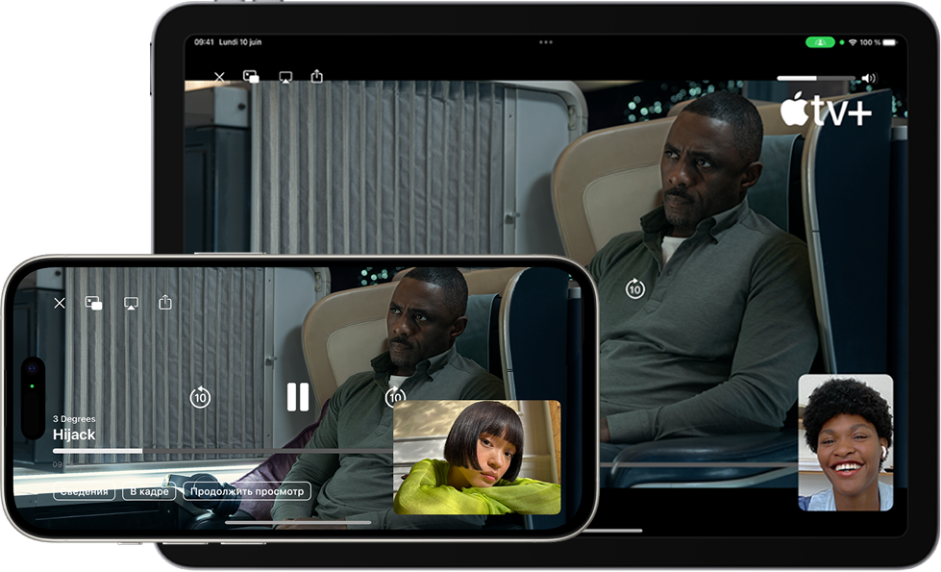The width and height of the screenshot is (941, 572).
Task: Tap the "В кадре" button on the iPhone
Action: 149,491
